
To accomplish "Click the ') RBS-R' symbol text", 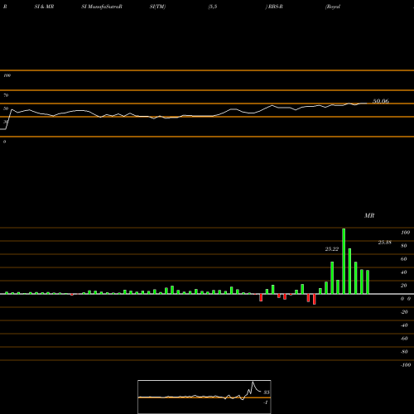I will [x=274, y=7].
